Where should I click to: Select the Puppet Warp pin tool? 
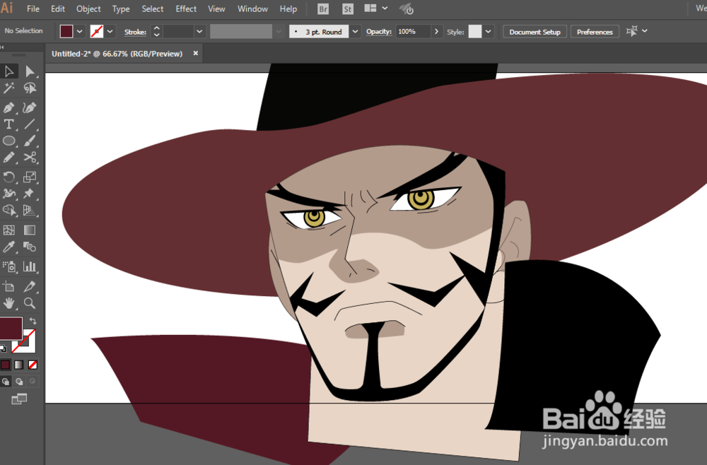click(x=30, y=194)
